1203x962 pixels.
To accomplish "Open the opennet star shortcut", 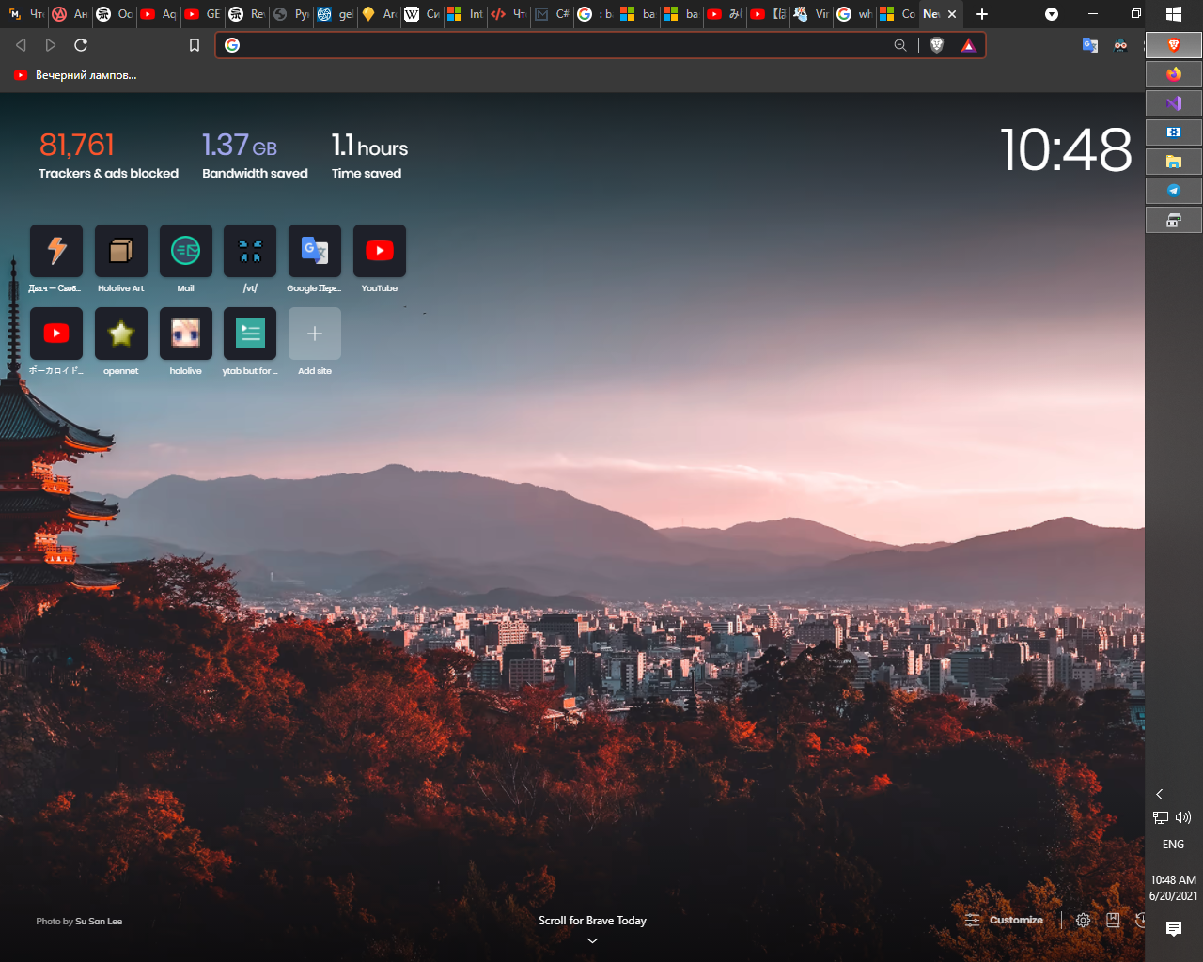I will pos(121,334).
